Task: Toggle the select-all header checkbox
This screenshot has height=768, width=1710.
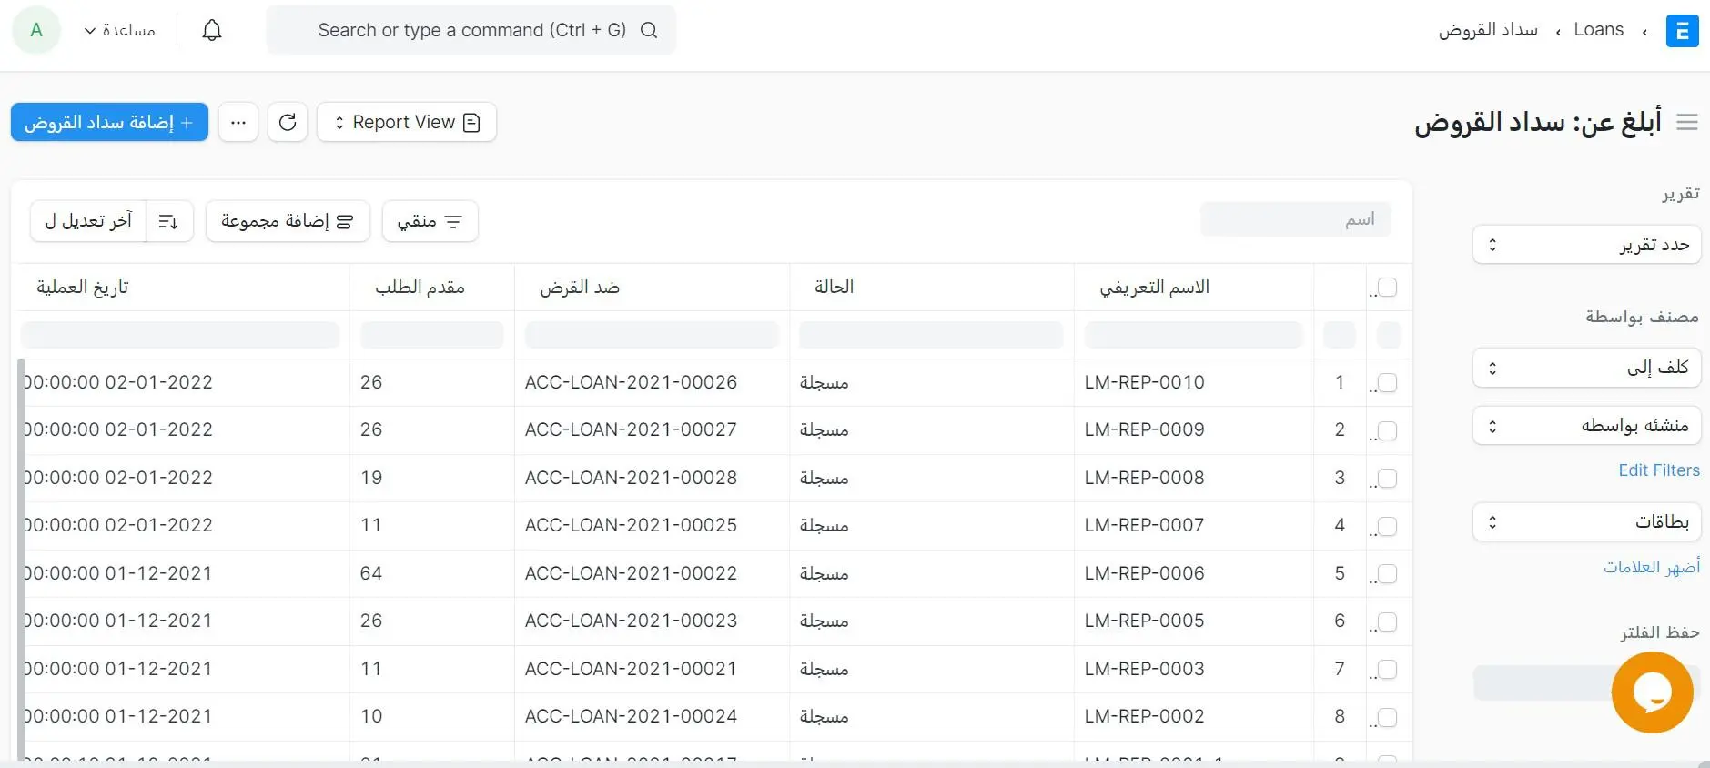Action: (x=1387, y=288)
